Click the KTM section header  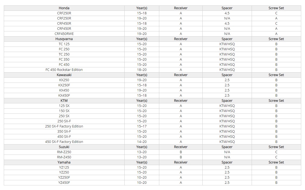[64, 101]
